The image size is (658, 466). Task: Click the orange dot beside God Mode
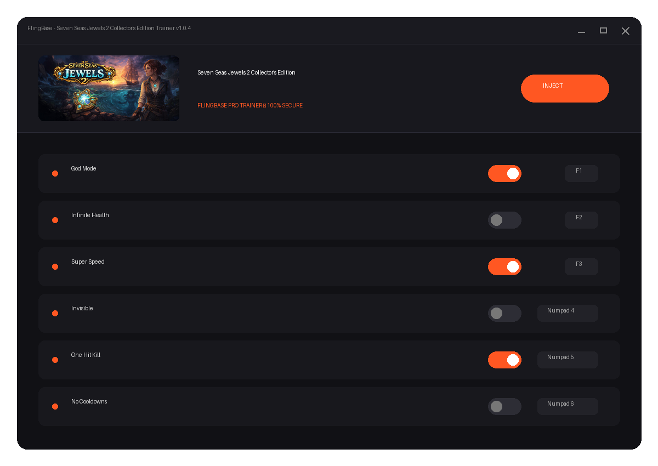(x=55, y=173)
